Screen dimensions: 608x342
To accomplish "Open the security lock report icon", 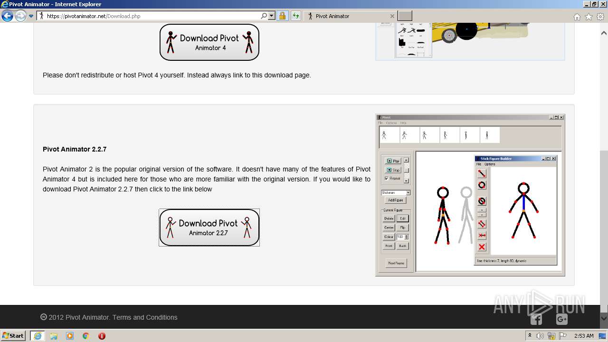I will 282,16.
